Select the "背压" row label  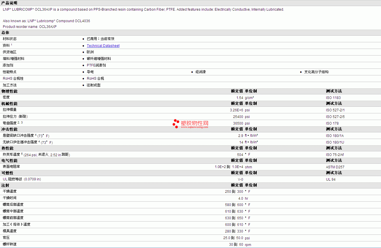pyautogui.click(x=6, y=238)
